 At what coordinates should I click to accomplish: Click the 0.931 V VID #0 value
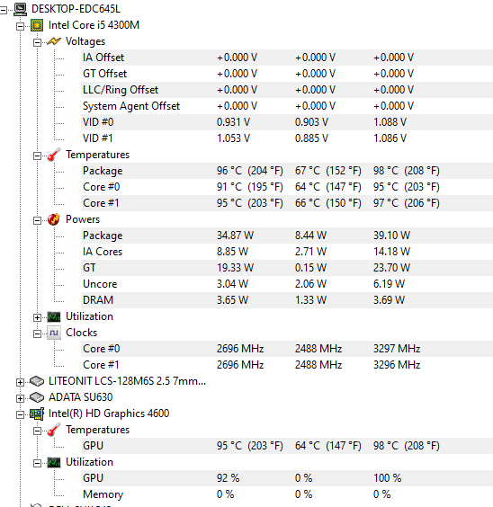[233, 122]
